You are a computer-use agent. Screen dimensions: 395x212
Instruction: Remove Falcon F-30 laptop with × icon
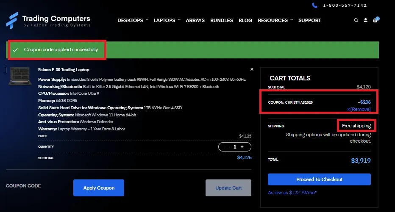point(252,69)
